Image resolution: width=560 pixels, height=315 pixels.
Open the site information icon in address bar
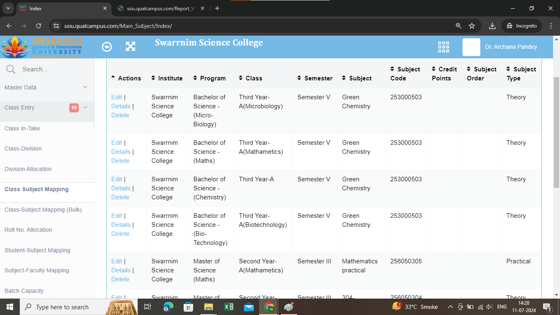[56, 25]
